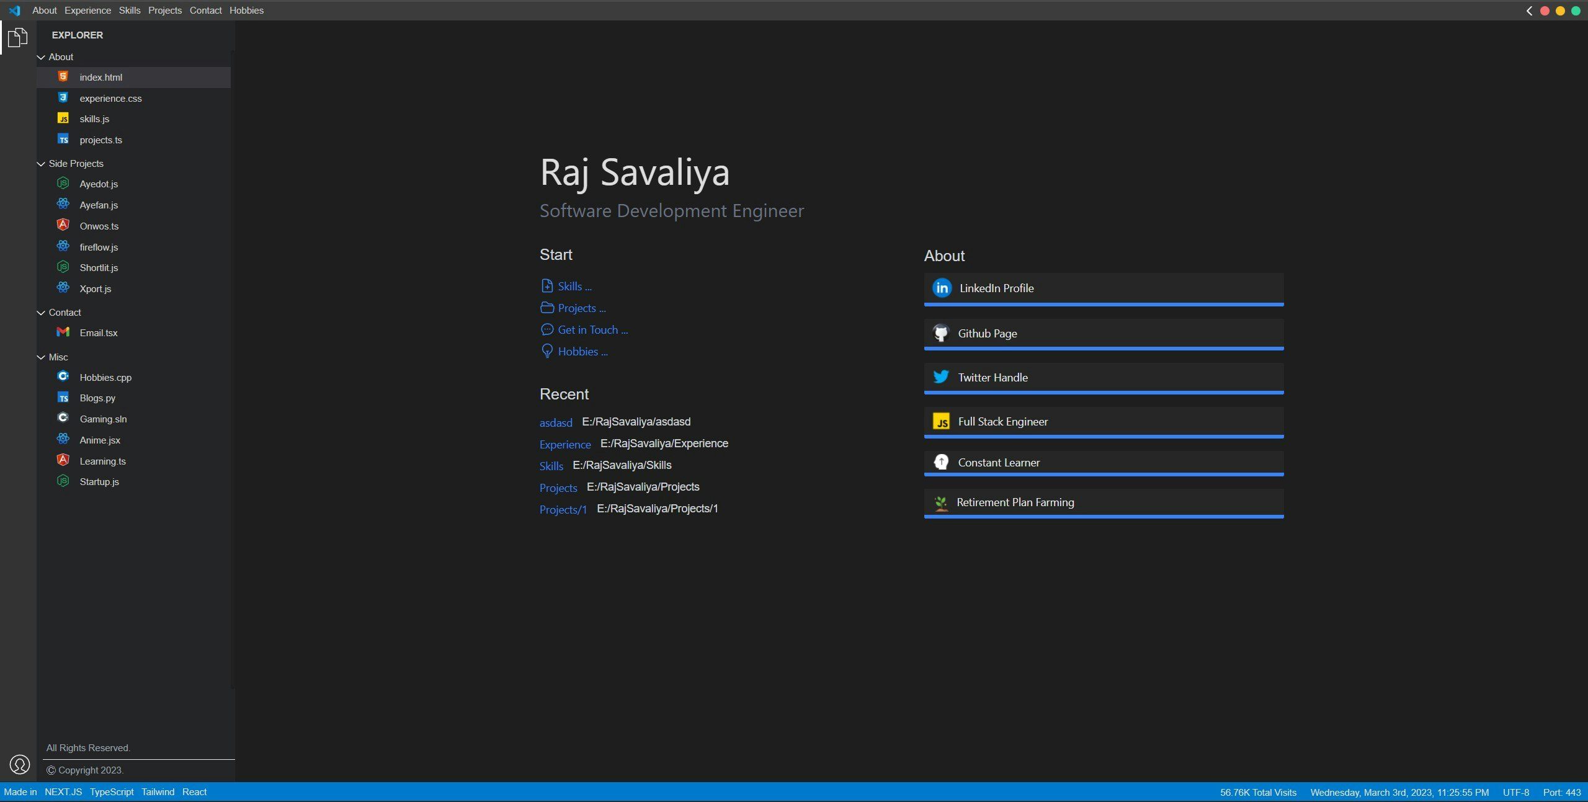Viewport: 1588px width, 802px height.
Task: Open fireflow.js in Side Projects
Action: click(99, 247)
